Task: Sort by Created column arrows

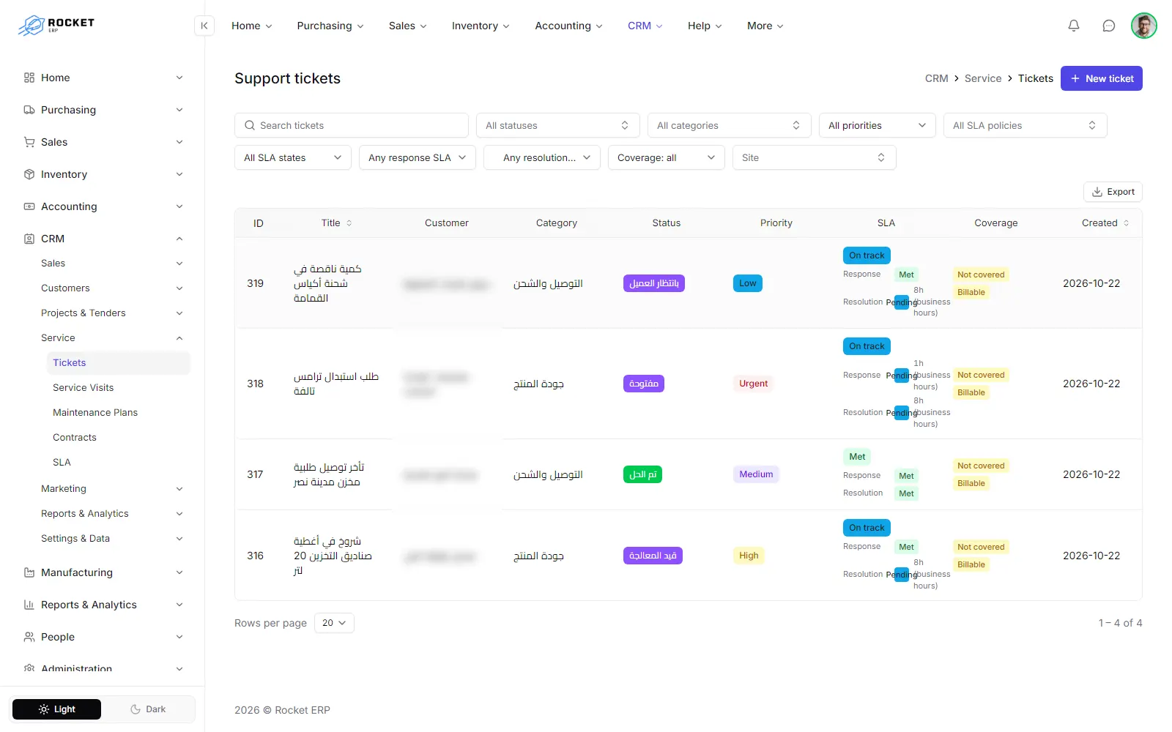Action: coord(1126,223)
